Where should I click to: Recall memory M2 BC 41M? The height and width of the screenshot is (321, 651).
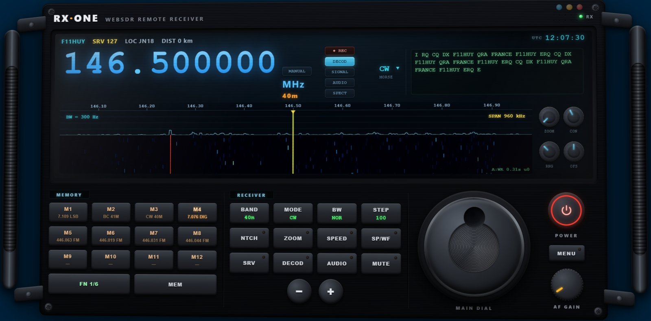(x=111, y=212)
